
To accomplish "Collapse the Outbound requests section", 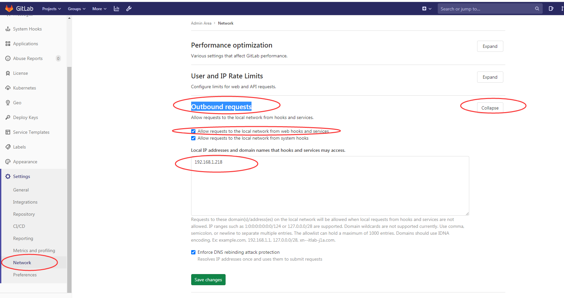I will coord(490,108).
